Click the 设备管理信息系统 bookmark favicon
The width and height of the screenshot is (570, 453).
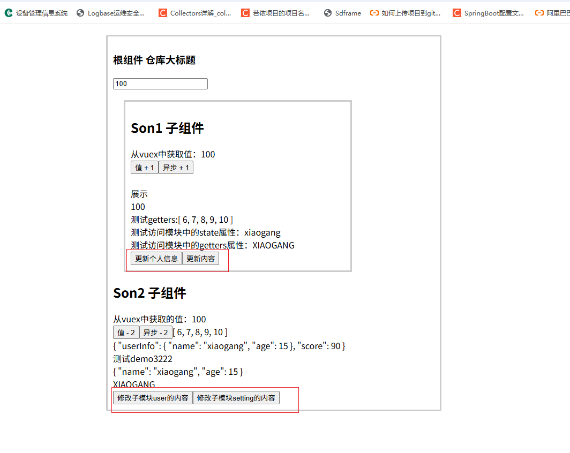pos(9,13)
